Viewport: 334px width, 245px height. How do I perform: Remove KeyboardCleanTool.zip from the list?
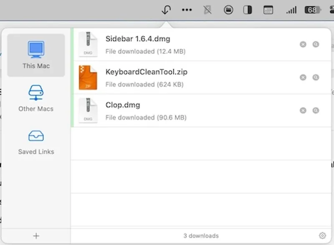pyautogui.click(x=303, y=77)
